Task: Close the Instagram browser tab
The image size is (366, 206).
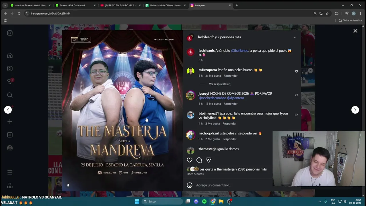Action: pos(230,5)
